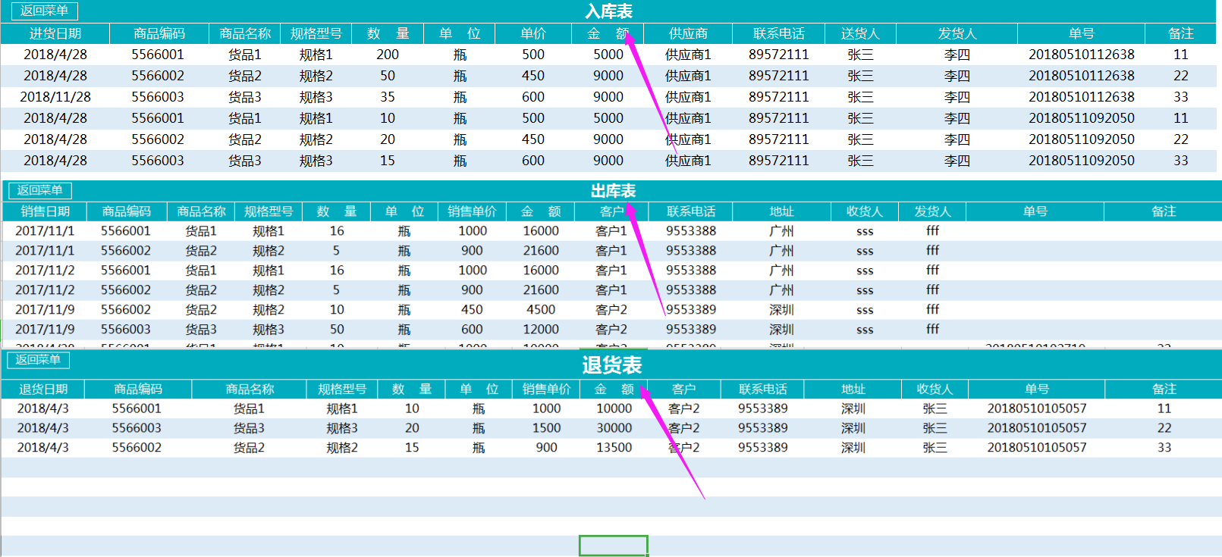Select the 出库表 title
Screen dimensions: 1222x557
coord(613,191)
